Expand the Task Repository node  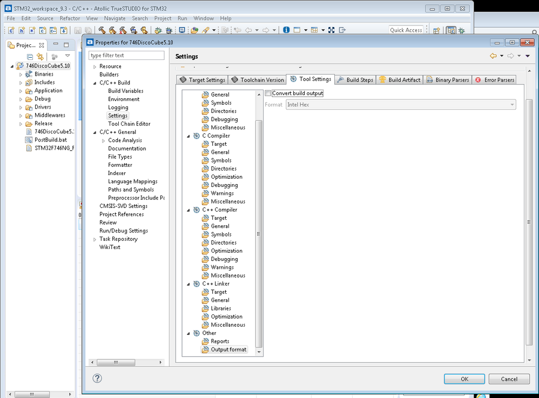click(95, 239)
